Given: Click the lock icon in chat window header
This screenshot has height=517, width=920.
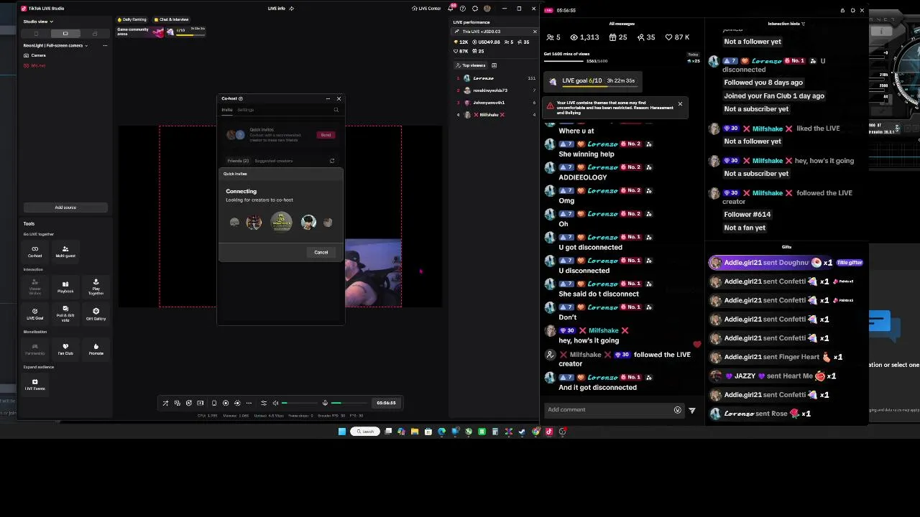Looking at the screenshot, I should 842,10.
